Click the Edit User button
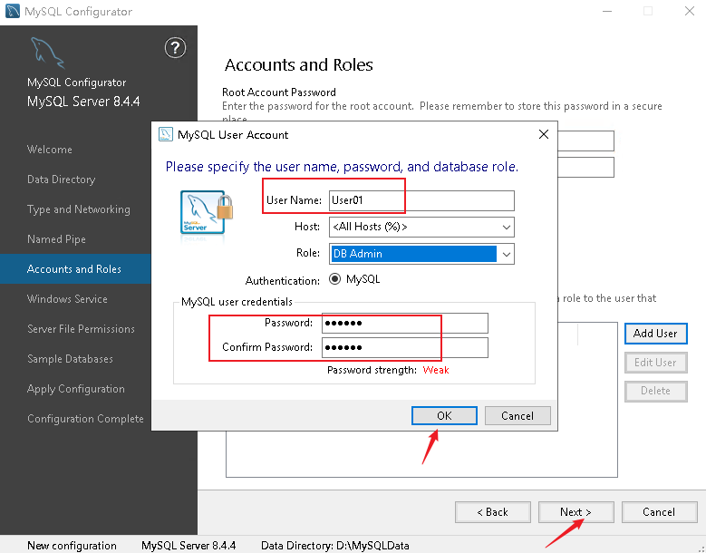Image resolution: width=706 pixels, height=553 pixels. pyautogui.click(x=655, y=363)
